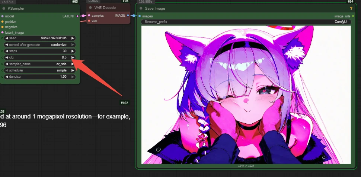361x177 pixels.
Task: Click the Save Image images input socket
Action: 140,16
